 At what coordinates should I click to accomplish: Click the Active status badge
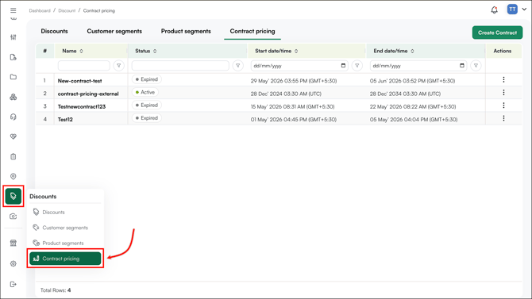pos(145,92)
